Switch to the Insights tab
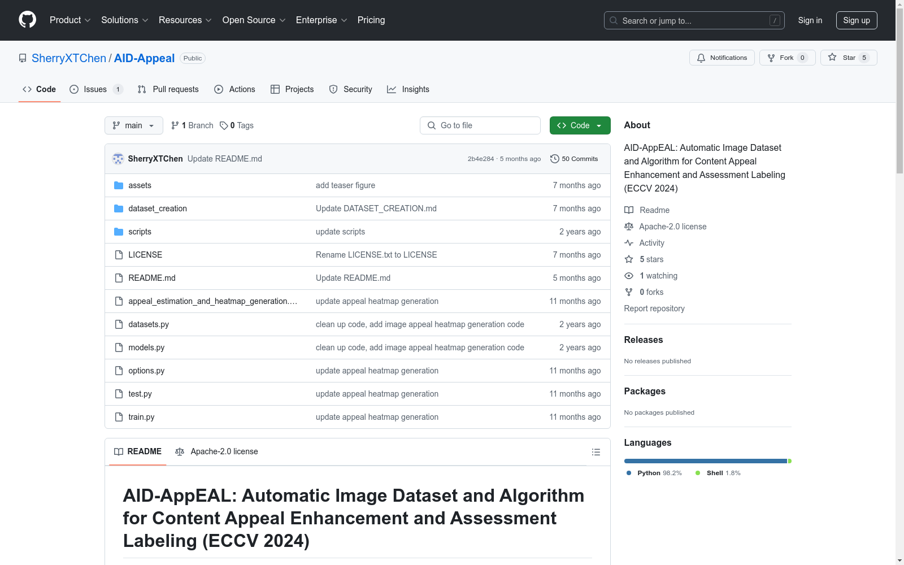Image resolution: width=904 pixels, height=565 pixels. [x=408, y=89]
